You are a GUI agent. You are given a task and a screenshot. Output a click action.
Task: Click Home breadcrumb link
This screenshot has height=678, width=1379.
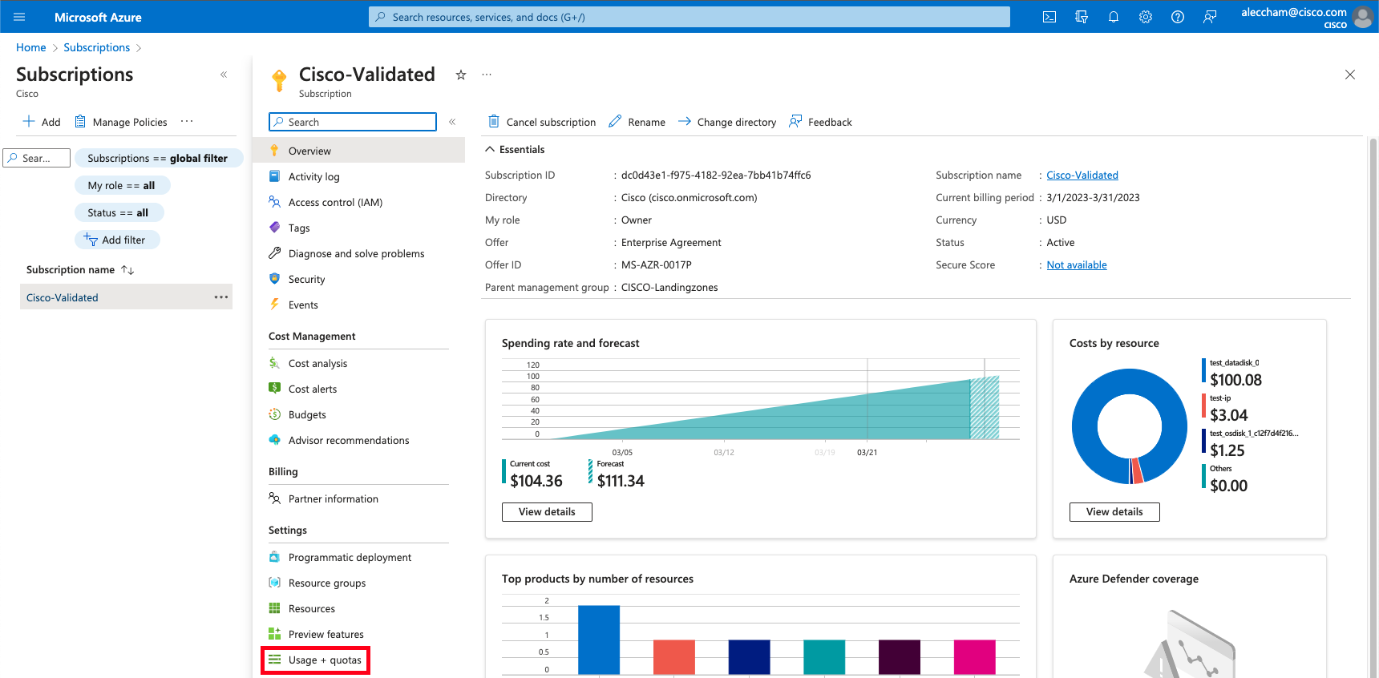pyautogui.click(x=31, y=47)
